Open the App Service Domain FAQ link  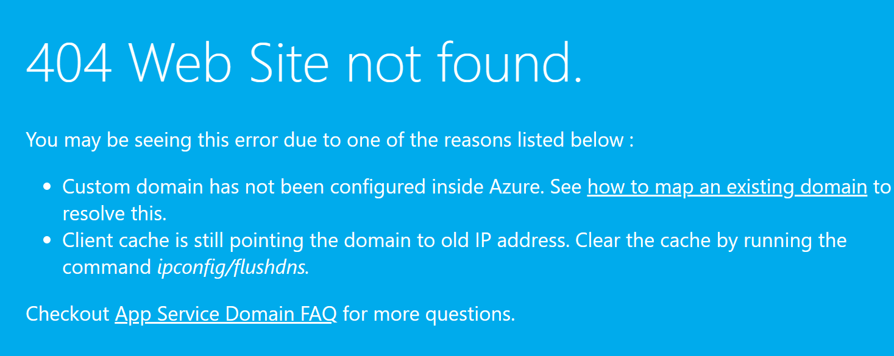click(x=225, y=314)
